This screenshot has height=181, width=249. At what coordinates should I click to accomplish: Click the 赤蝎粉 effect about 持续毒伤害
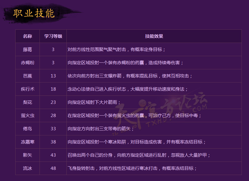point(125,63)
